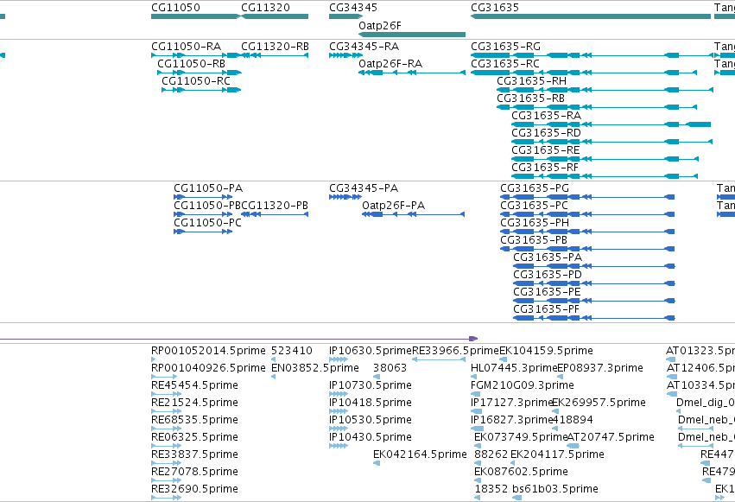Click the purple arrowhead feature end
Image resolution: width=735 pixels, height=502 pixels.
(x=473, y=339)
